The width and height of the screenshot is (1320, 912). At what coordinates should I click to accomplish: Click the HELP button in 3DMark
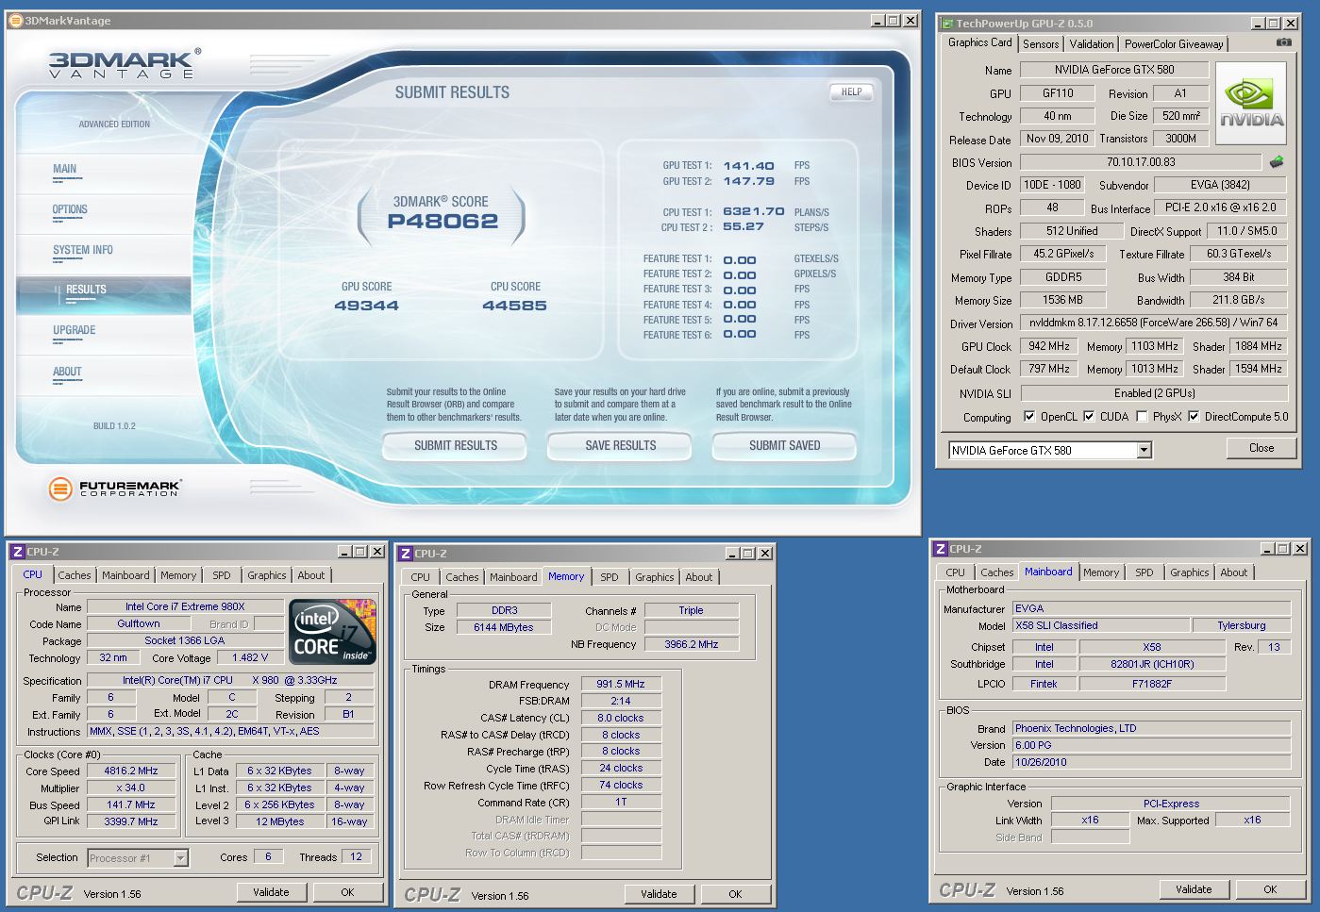point(851,91)
